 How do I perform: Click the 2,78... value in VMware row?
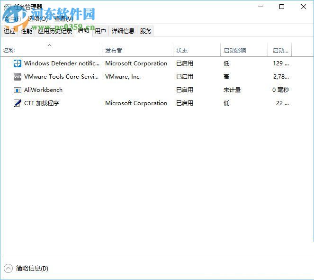281,77
